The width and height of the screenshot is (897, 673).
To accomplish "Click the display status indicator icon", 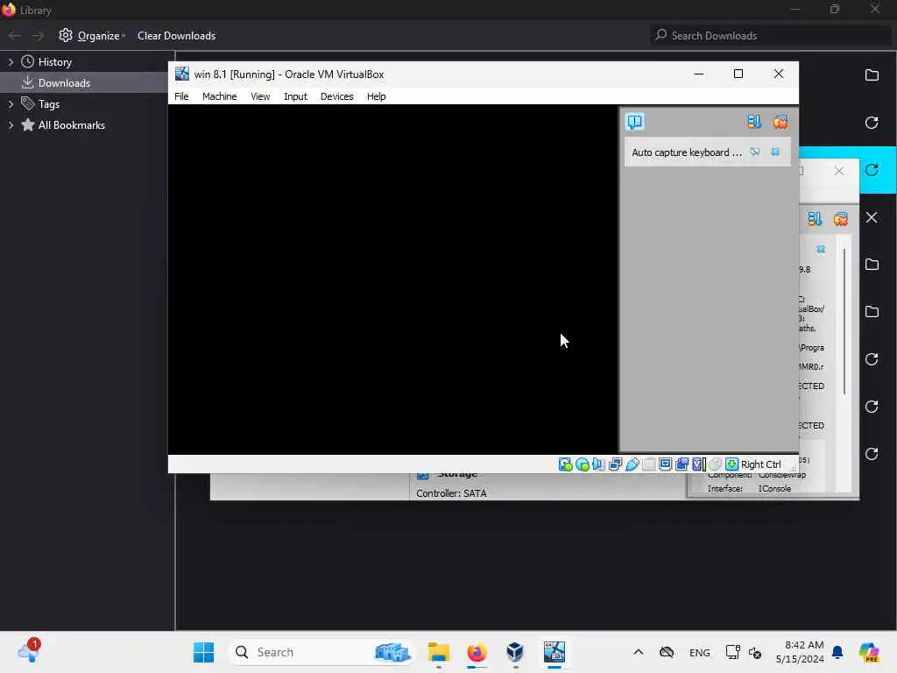I will click(x=666, y=464).
